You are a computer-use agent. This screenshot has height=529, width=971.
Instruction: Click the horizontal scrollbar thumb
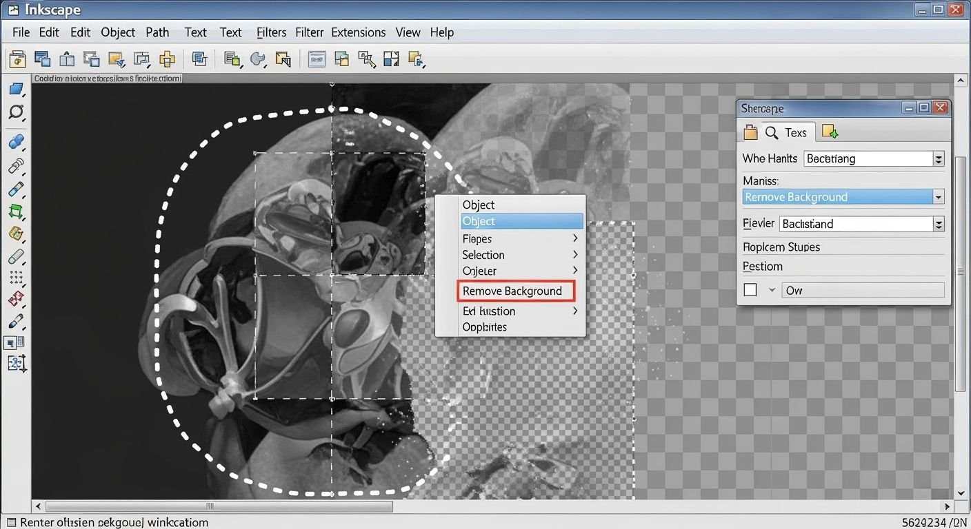(x=219, y=506)
